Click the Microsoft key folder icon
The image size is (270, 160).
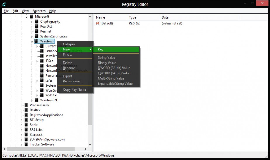tap(31, 17)
